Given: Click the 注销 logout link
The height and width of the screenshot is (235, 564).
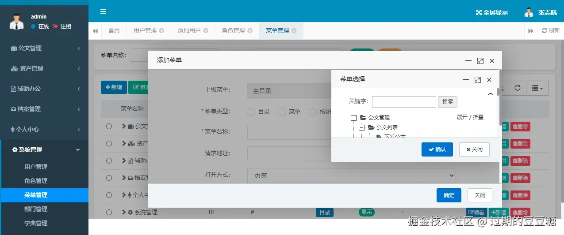Looking at the screenshot, I should pyautogui.click(x=62, y=26).
